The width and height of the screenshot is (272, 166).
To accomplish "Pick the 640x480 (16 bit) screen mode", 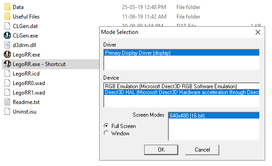I will point(214,116).
